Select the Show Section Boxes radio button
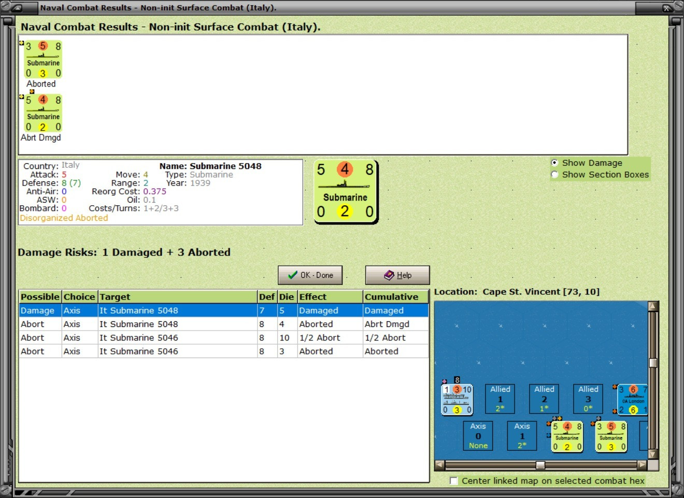 tap(554, 175)
